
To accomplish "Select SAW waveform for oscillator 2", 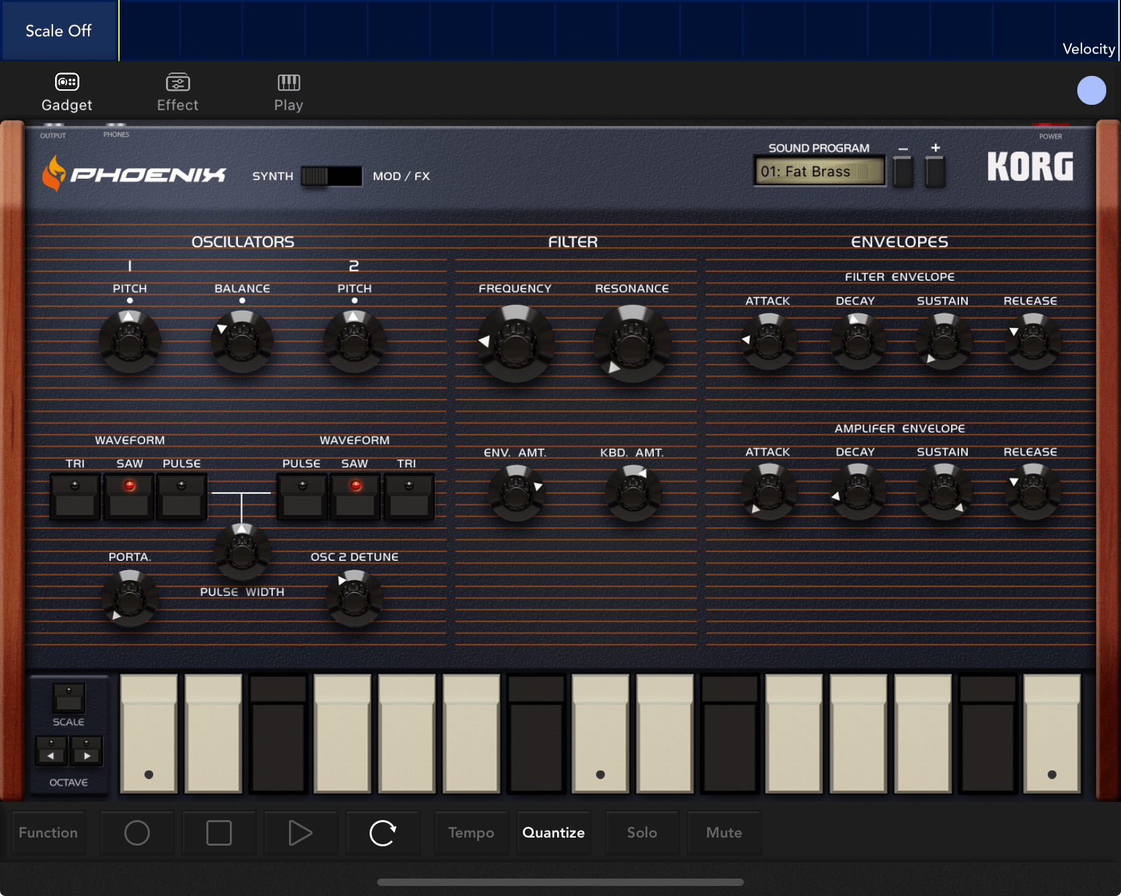I will tap(356, 497).
